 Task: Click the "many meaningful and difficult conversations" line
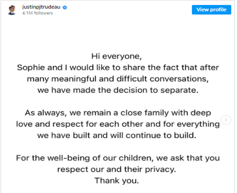[x=118, y=79]
